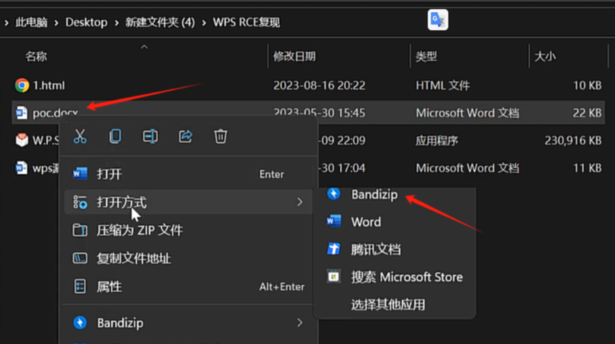Viewport: 615px width, 344px height.
Task: Click the Share icon in context menu
Action: pyautogui.click(x=185, y=136)
